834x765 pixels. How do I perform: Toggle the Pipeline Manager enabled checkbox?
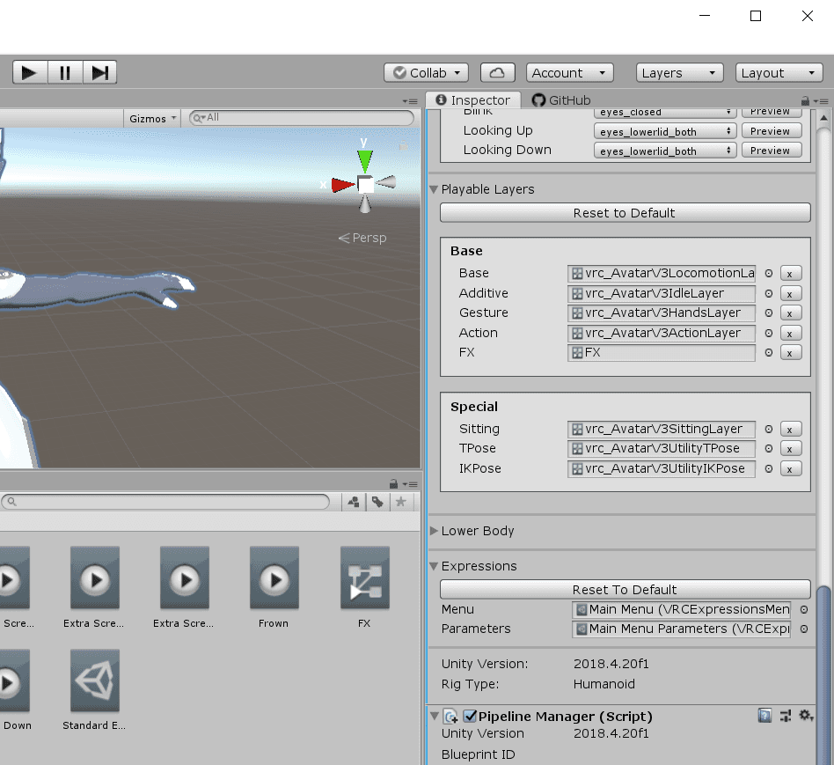[x=469, y=716]
